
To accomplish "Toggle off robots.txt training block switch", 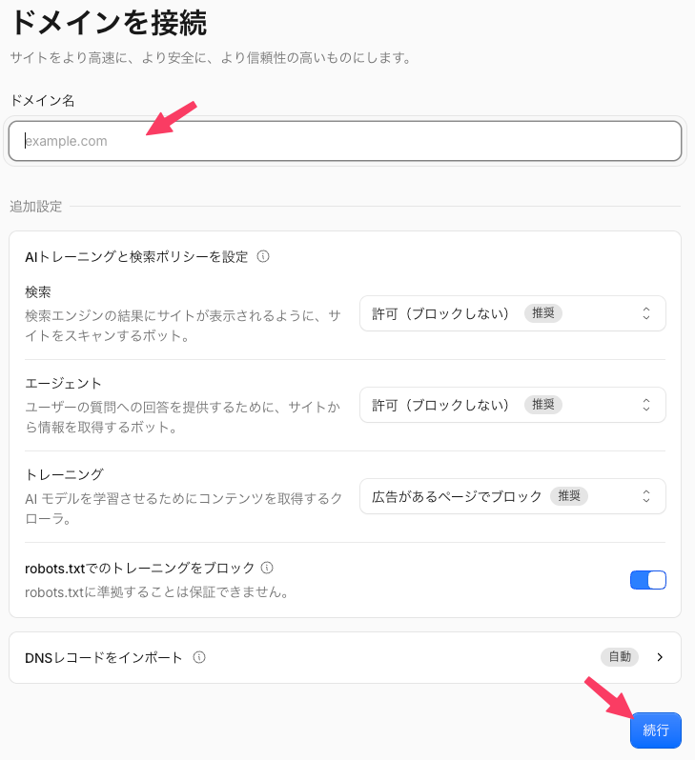I will pos(648,580).
